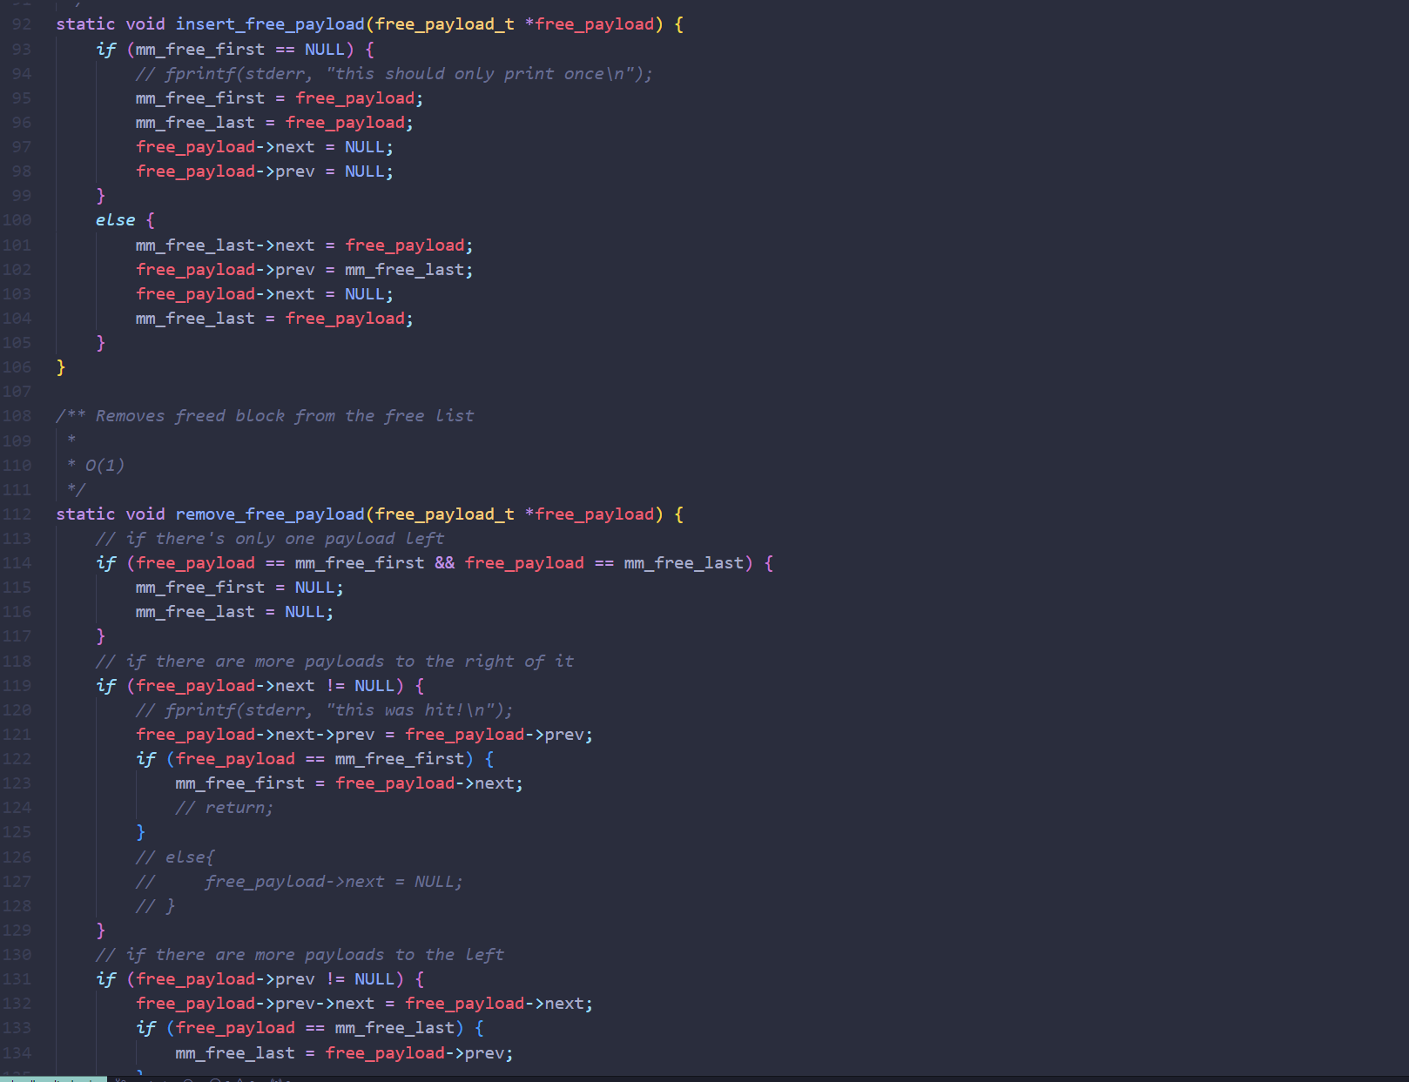Click the remove_free_payload function name

[269, 514]
